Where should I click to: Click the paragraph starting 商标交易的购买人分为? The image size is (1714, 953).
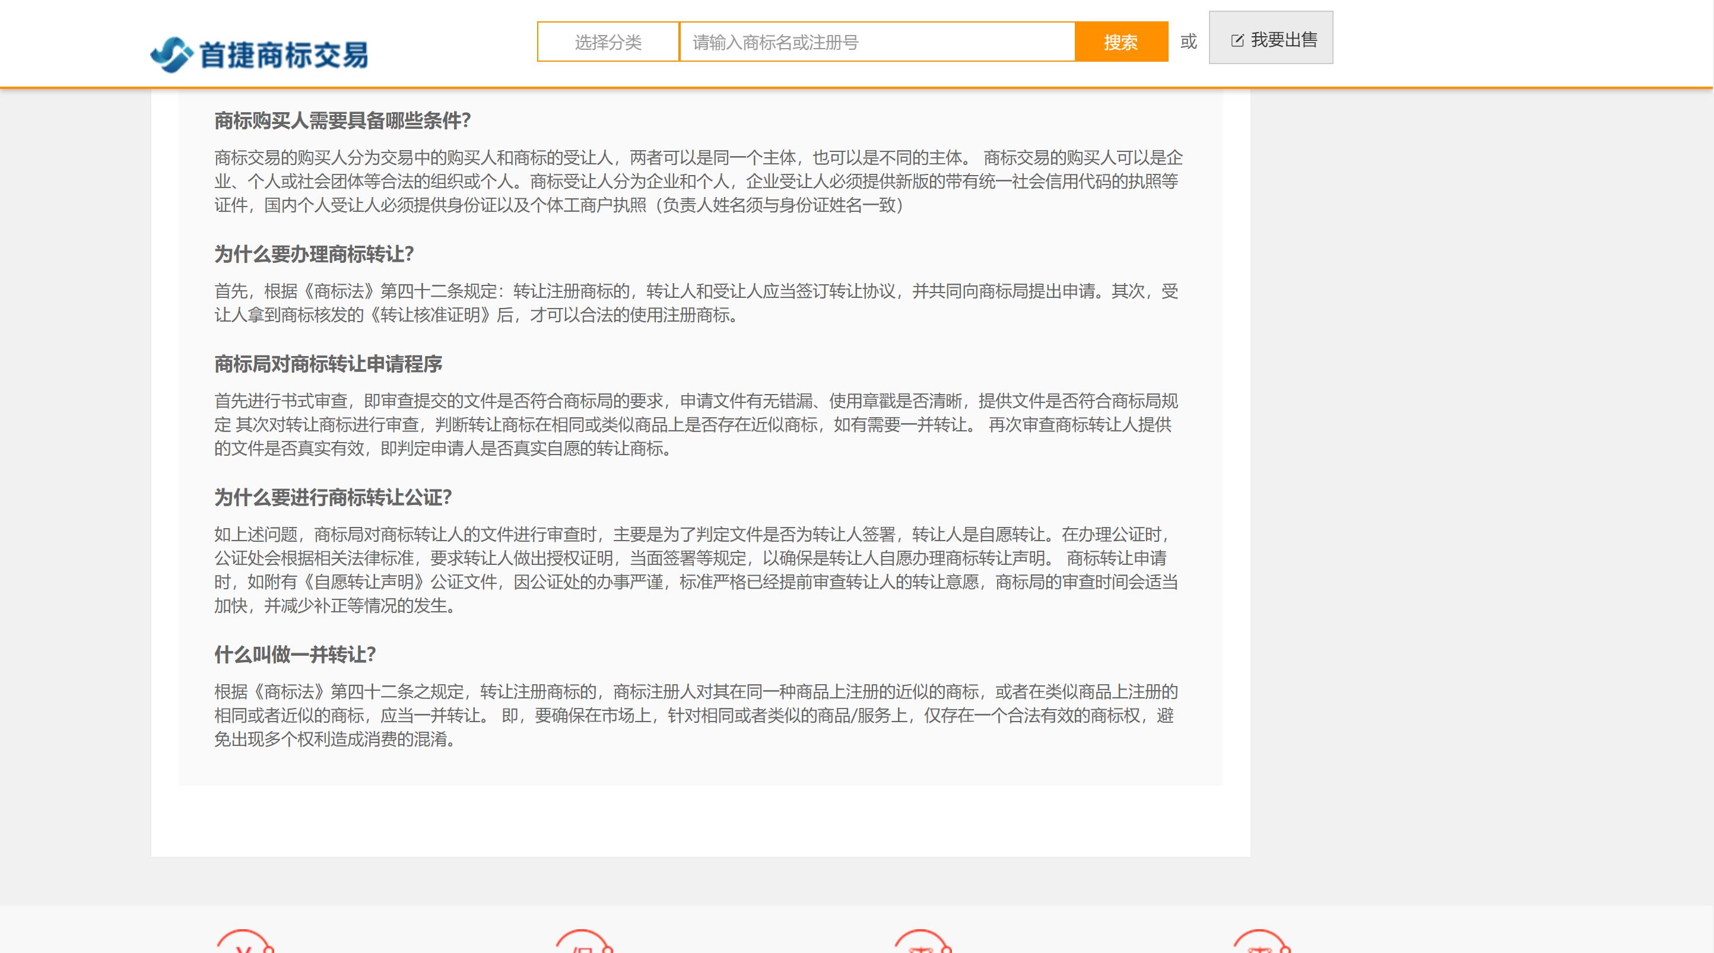click(x=698, y=181)
